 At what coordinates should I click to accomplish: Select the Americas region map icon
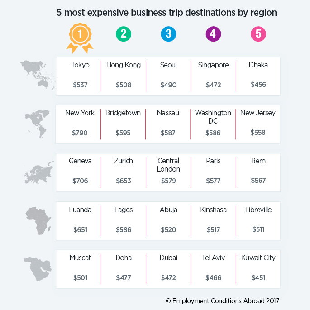point(37,124)
